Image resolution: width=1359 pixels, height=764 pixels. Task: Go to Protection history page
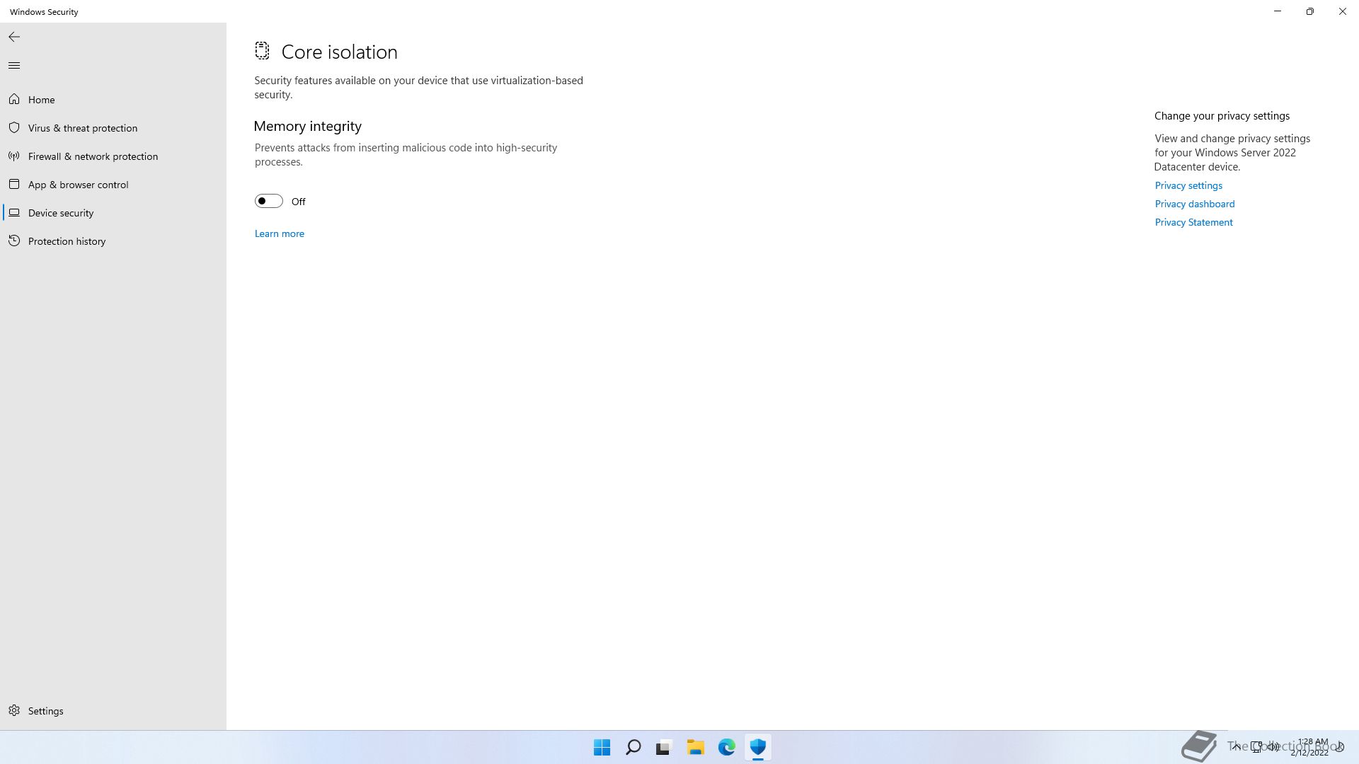[x=67, y=241]
